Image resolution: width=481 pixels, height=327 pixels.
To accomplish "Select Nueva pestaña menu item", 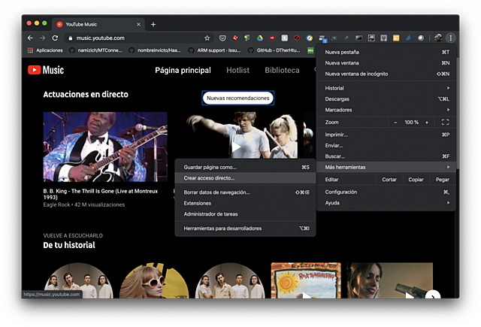I will (x=386, y=52).
